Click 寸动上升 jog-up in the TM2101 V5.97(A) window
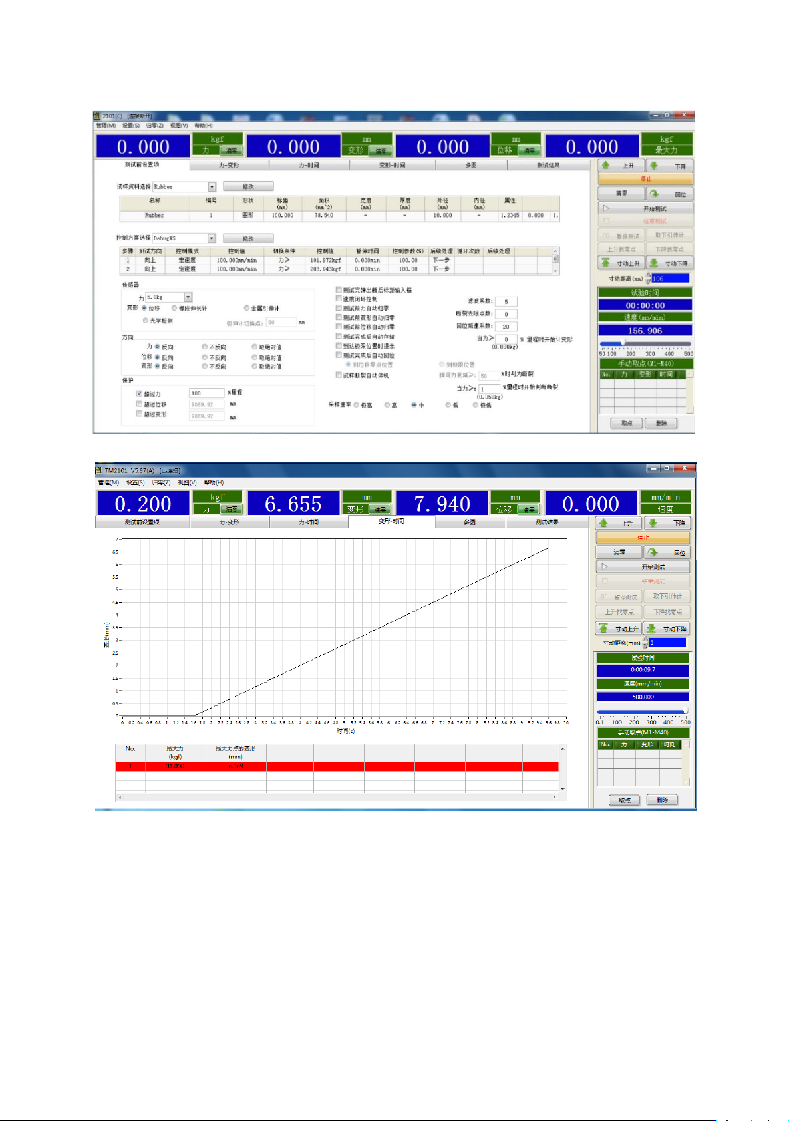 [x=619, y=629]
